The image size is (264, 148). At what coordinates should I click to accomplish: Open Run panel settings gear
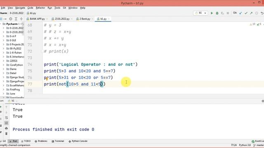click(x=263, y=101)
